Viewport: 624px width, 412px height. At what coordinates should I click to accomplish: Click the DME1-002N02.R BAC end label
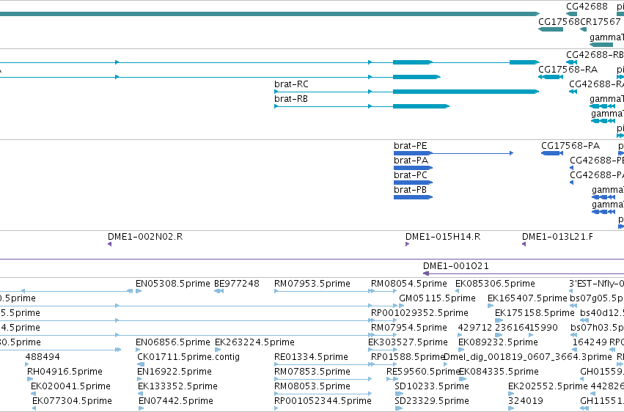tap(145, 237)
